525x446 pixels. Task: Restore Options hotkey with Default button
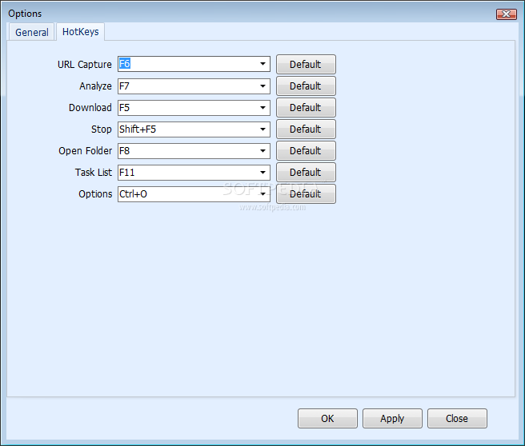tap(306, 193)
